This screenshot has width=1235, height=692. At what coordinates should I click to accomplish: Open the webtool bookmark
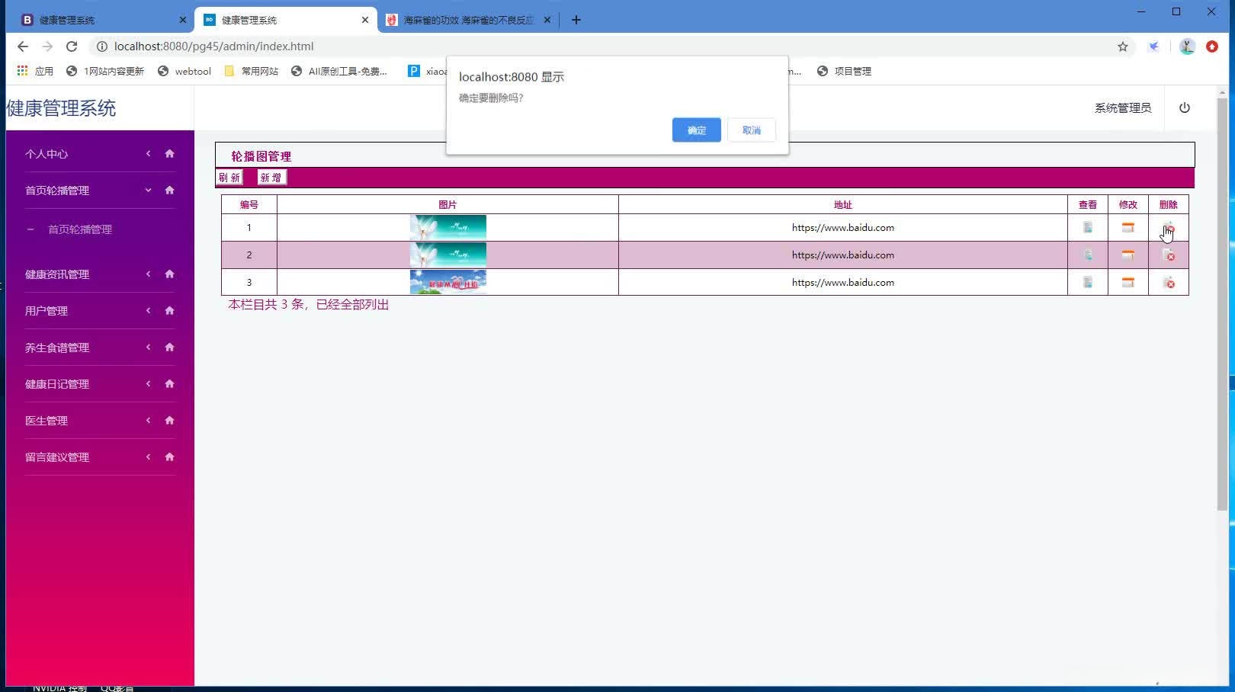coord(184,71)
